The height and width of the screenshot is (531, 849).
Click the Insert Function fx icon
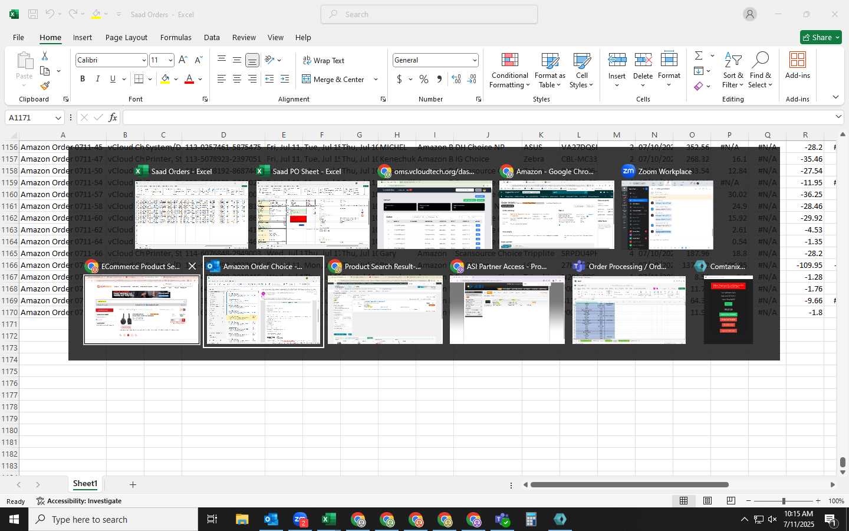click(x=113, y=117)
